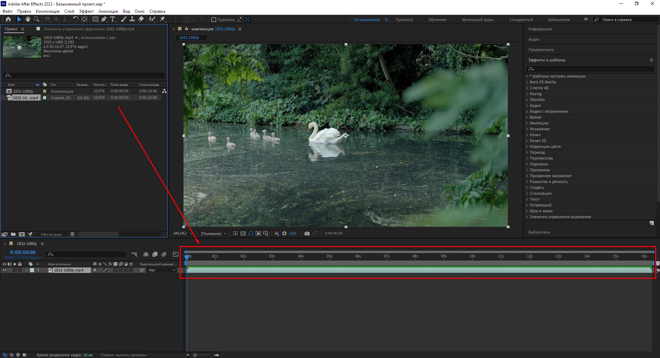
Task: Select the Eraser tool
Action: point(141,19)
